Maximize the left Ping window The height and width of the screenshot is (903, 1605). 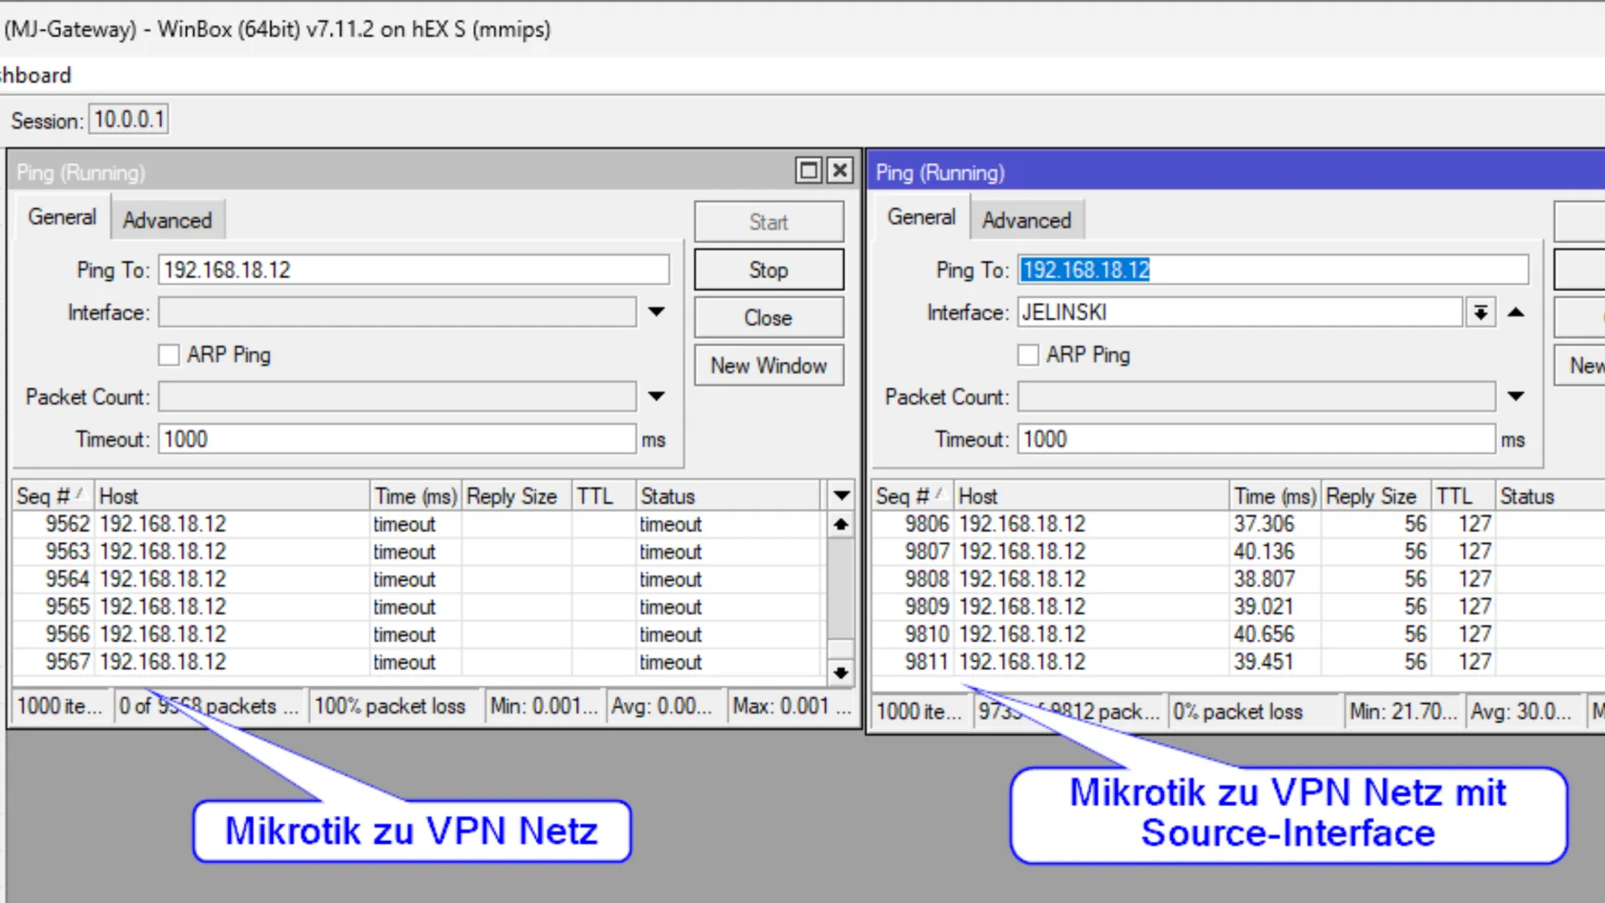808,171
